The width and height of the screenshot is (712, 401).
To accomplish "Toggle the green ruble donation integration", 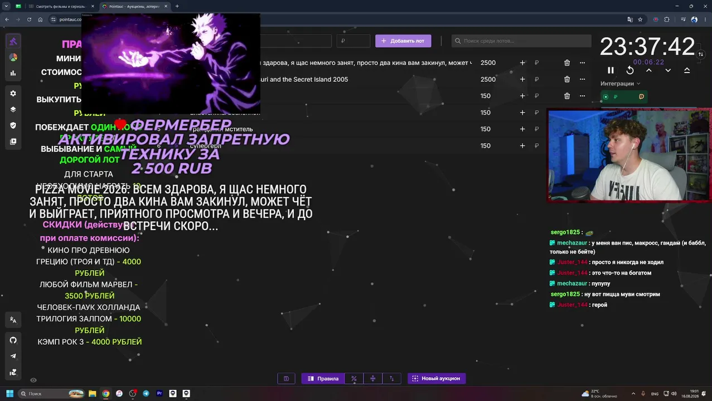I will click(x=616, y=97).
